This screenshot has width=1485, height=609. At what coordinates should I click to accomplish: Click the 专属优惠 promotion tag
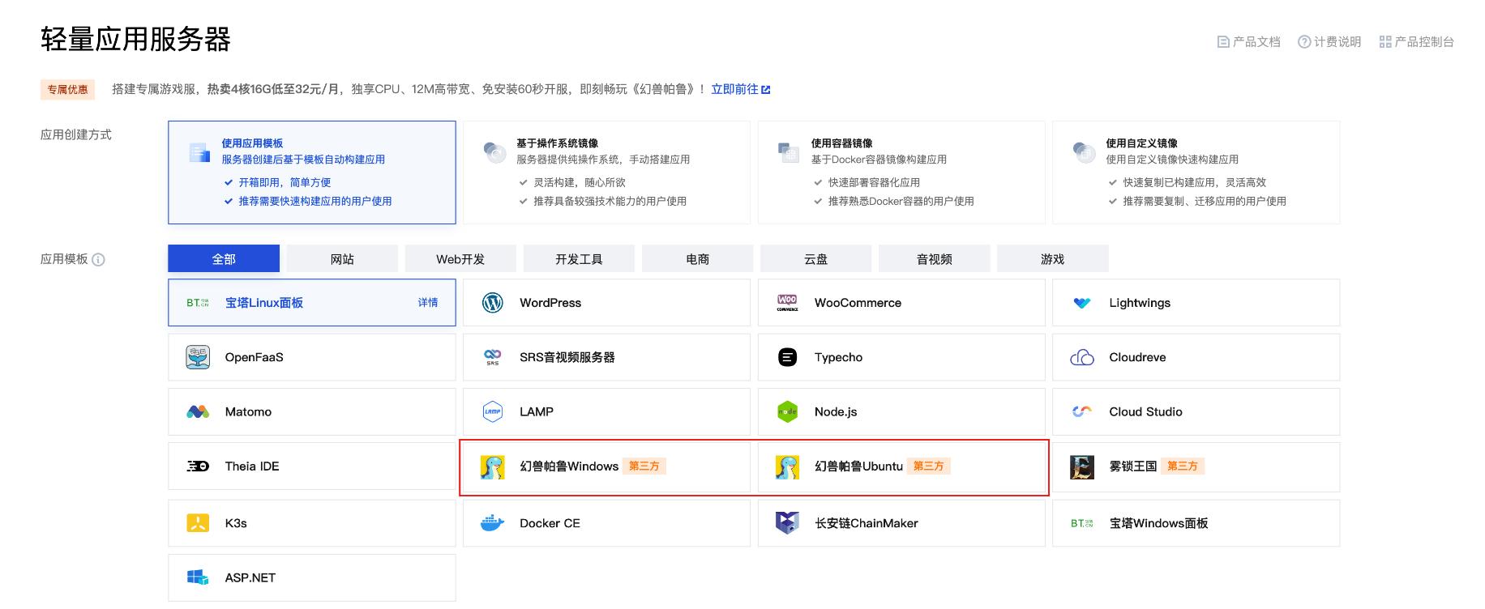point(67,90)
